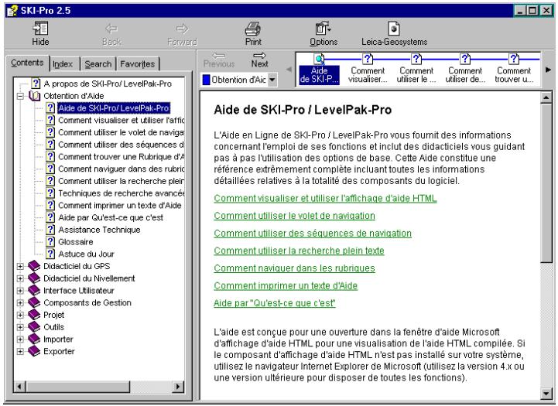The image size is (558, 406).
Task: Click topic icon beside Assistance Technique
Action: (50, 230)
